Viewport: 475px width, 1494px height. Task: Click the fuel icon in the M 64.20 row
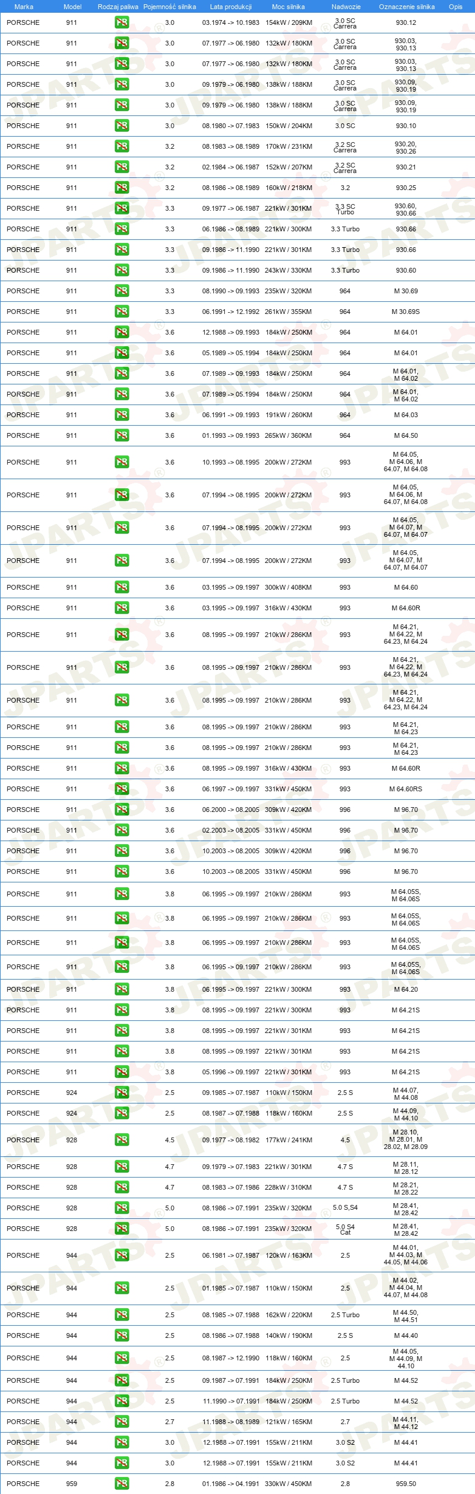coord(121,989)
